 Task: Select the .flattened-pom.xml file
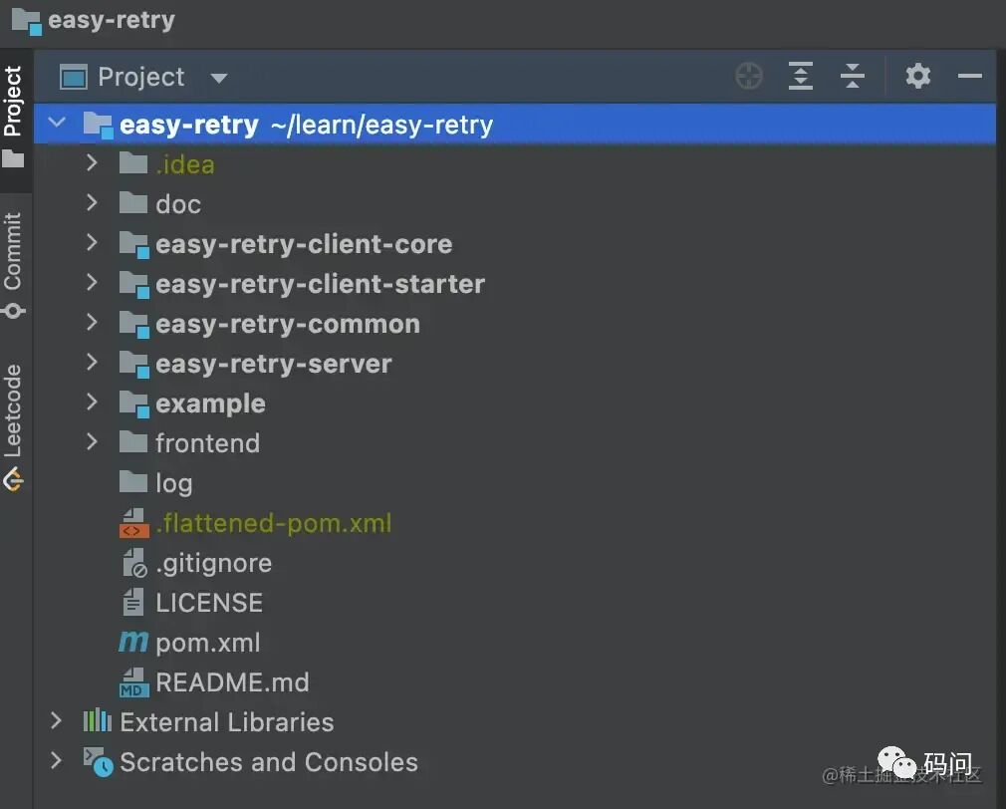273,523
